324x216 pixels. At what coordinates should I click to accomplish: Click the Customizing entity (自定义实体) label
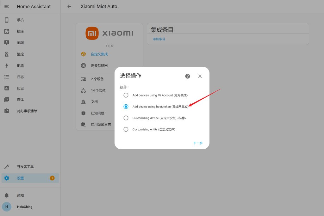154,129
